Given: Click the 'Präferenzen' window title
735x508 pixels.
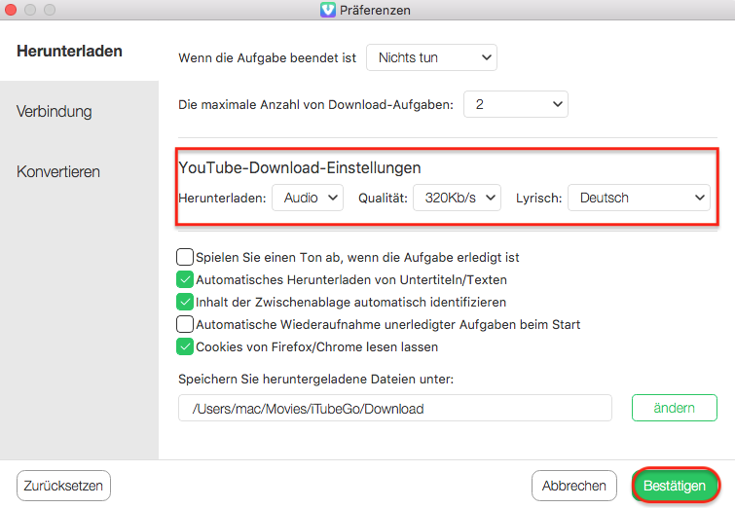Looking at the screenshot, I should [x=375, y=10].
